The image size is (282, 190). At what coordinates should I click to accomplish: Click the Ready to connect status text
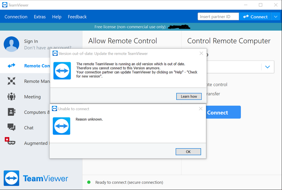[129, 182]
